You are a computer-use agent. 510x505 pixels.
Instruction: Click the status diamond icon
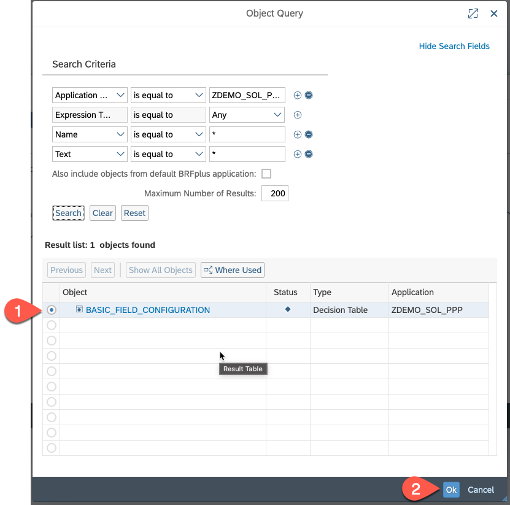tap(287, 309)
